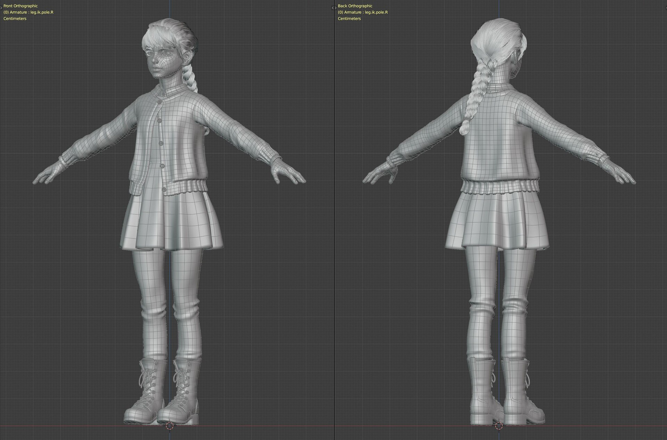This screenshot has width=667, height=440.
Task: Click the Centimeters label in front viewport
Action: pyautogui.click(x=15, y=19)
